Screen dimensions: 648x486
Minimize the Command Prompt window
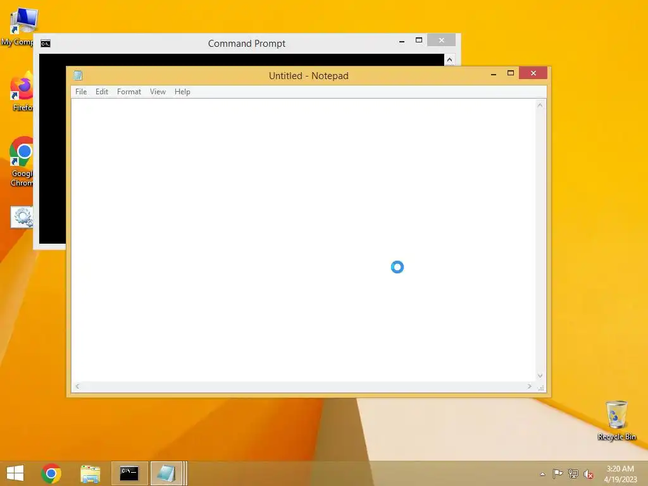[x=402, y=41]
